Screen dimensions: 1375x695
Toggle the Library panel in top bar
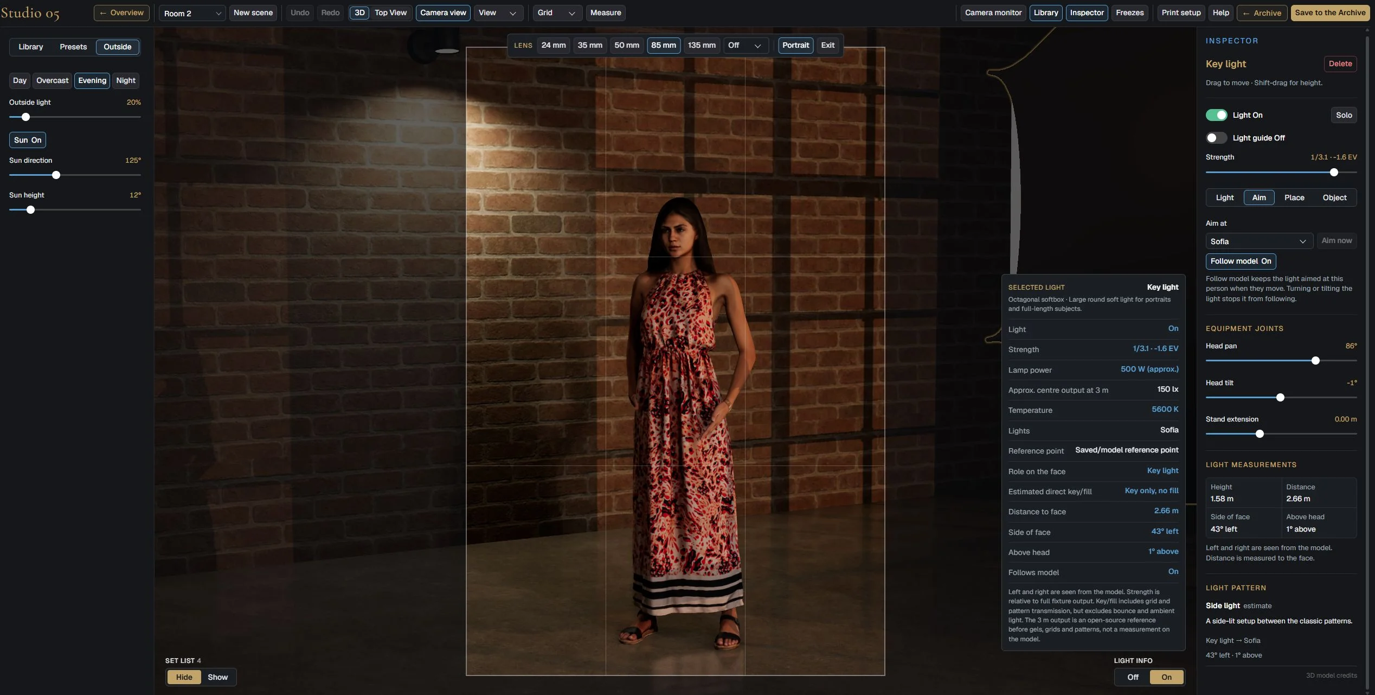pyautogui.click(x=1046, y=13)
